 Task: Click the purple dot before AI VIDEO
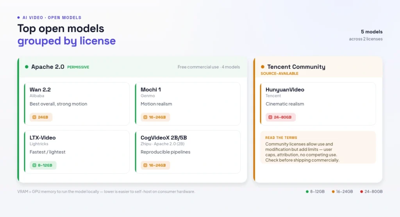point(18,18)
